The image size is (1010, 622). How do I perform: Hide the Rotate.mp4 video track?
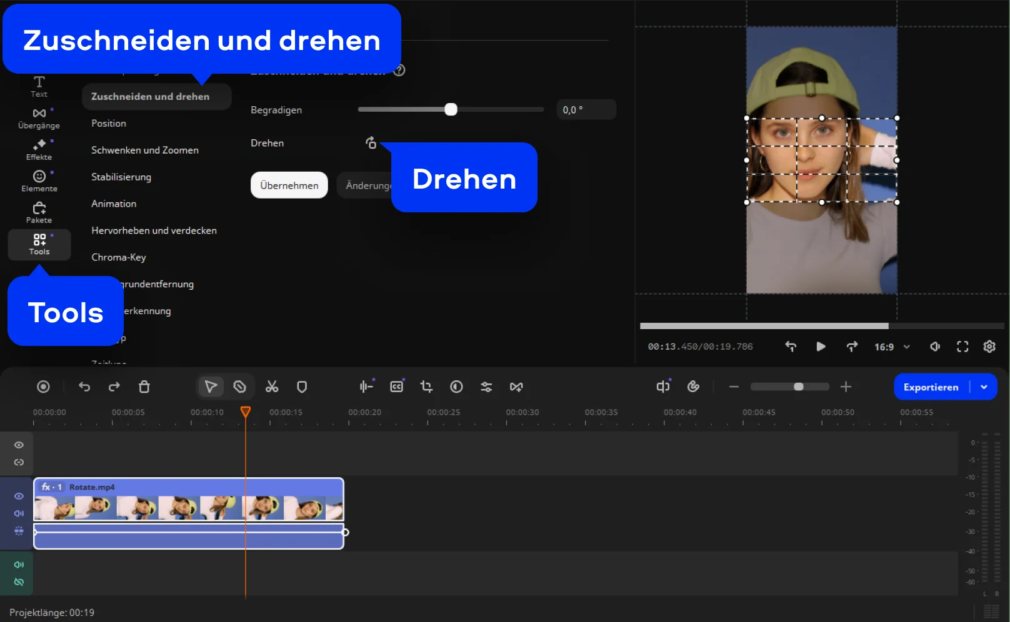(19, 496)
